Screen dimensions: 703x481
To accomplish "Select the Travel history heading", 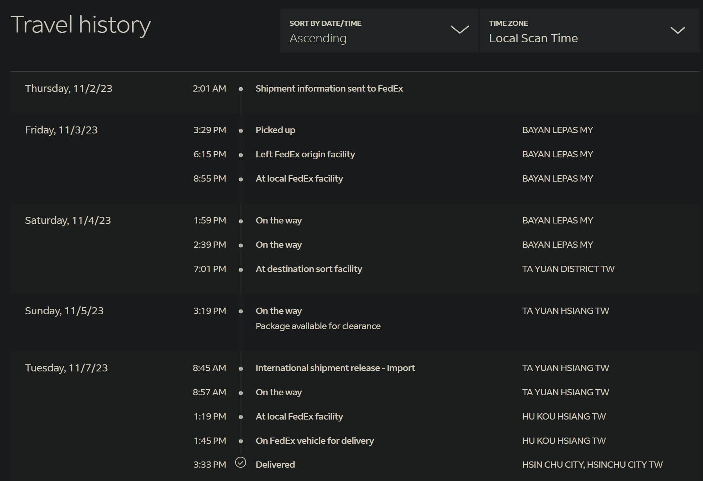I will pos(81,25).
